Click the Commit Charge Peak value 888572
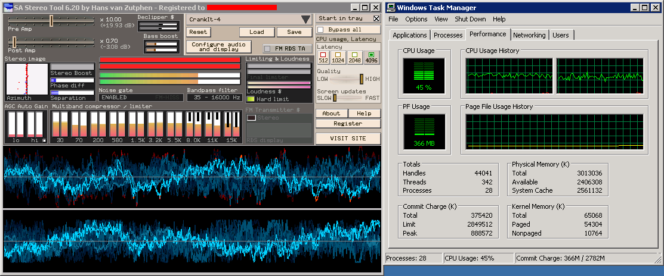This screenshot has width=664, height=276. [x=481, y=233]
